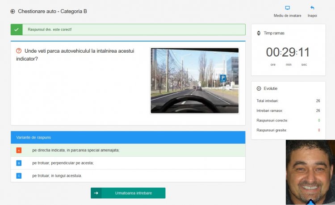Click arrow icon on Urmatoarea intrebare button

pos(96,193)
